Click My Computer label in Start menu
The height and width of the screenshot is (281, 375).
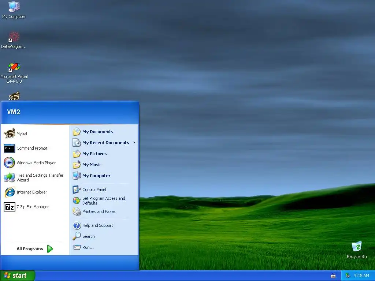point(96,176)
